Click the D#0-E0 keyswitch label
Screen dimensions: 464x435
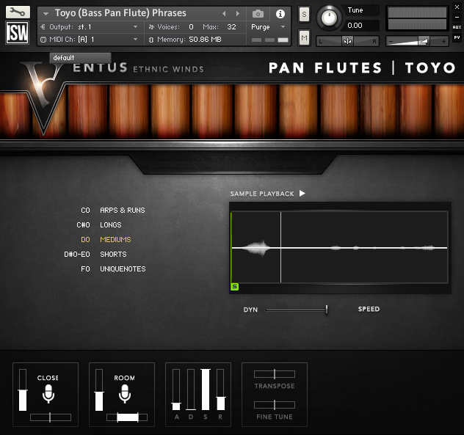[x=77, y=255]
